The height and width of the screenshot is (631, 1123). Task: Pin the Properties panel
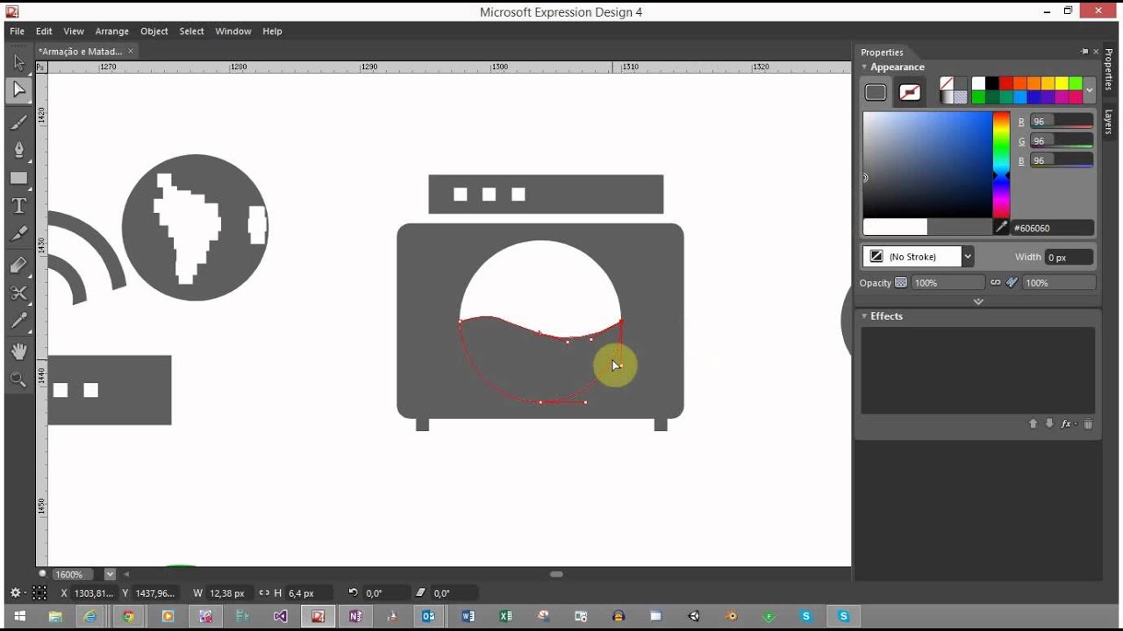point(1084,52)
